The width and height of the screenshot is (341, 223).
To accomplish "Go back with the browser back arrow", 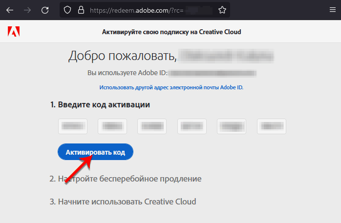I will coord(10,10).
